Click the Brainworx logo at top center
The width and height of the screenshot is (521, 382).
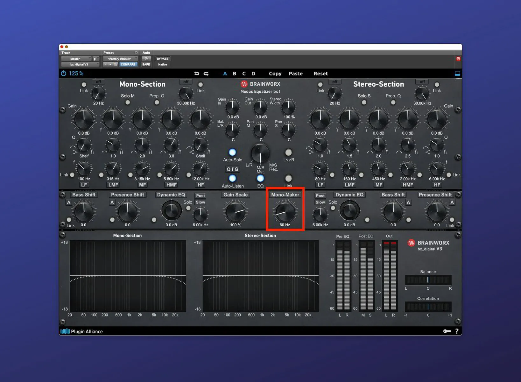coord(244,84)
